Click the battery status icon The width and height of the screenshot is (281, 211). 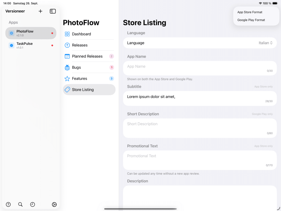point(275,3)
